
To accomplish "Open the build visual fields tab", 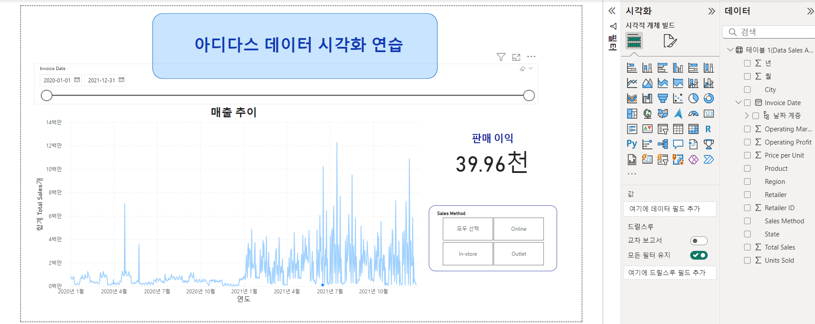I will 634,41.
